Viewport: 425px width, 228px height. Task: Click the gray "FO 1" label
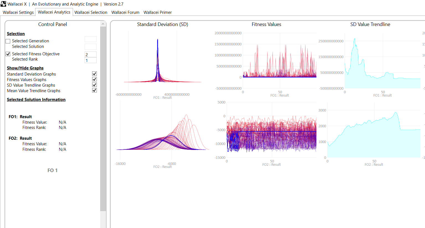click(x=53, y=170)
